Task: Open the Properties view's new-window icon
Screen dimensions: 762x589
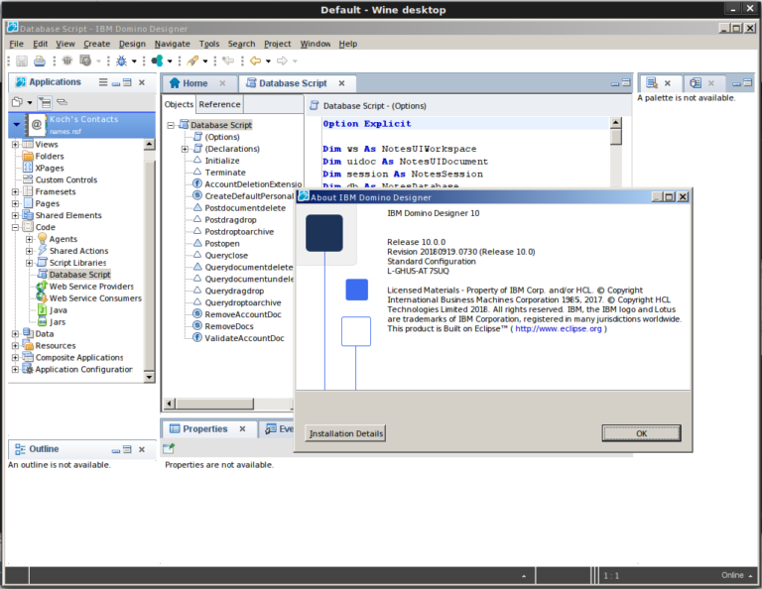Action: pyautogui.click(x=169, y=448)
